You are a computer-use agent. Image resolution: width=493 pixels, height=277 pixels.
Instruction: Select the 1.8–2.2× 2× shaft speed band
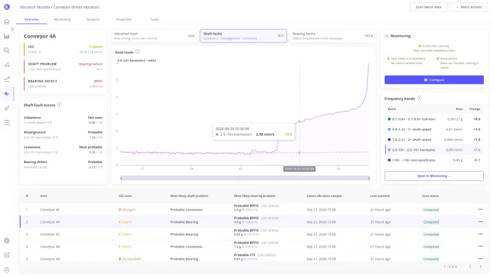pyautogui.click(x=434, y=140)
